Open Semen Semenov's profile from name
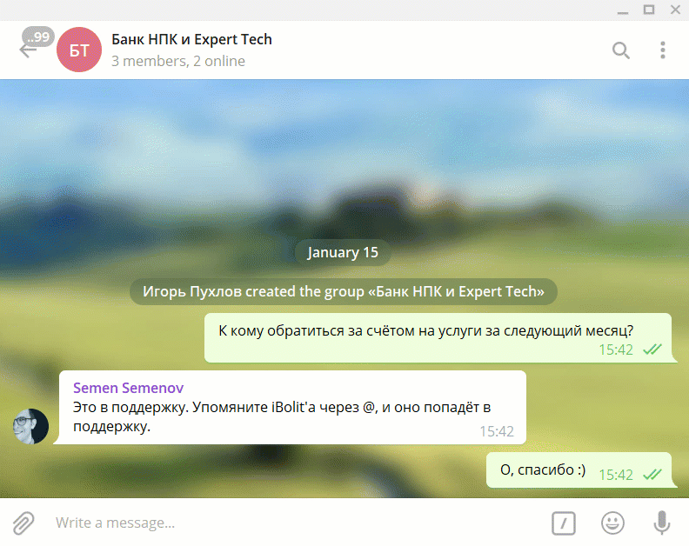This screenshot has height=546, width=689. click(x=128, y=388)
